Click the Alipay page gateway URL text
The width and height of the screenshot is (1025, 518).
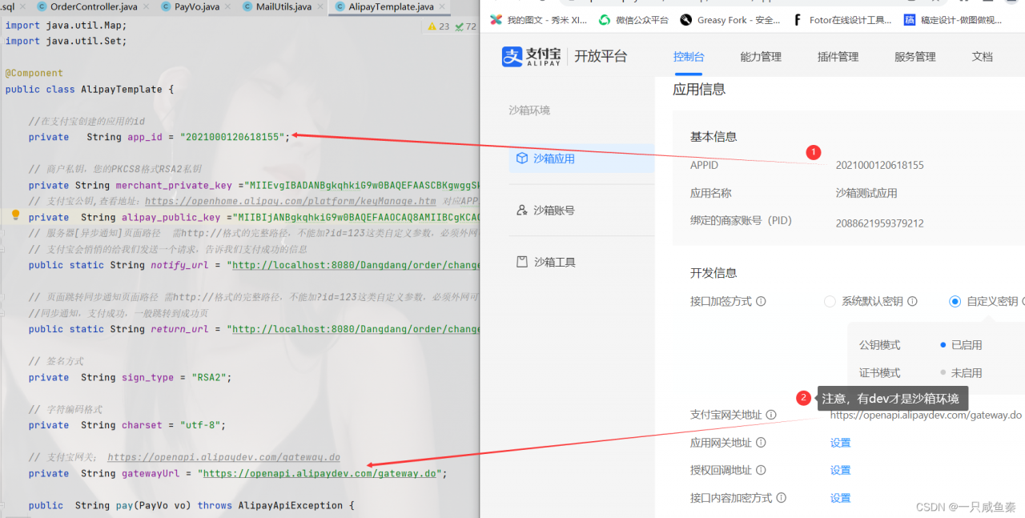tap(926, 415)
